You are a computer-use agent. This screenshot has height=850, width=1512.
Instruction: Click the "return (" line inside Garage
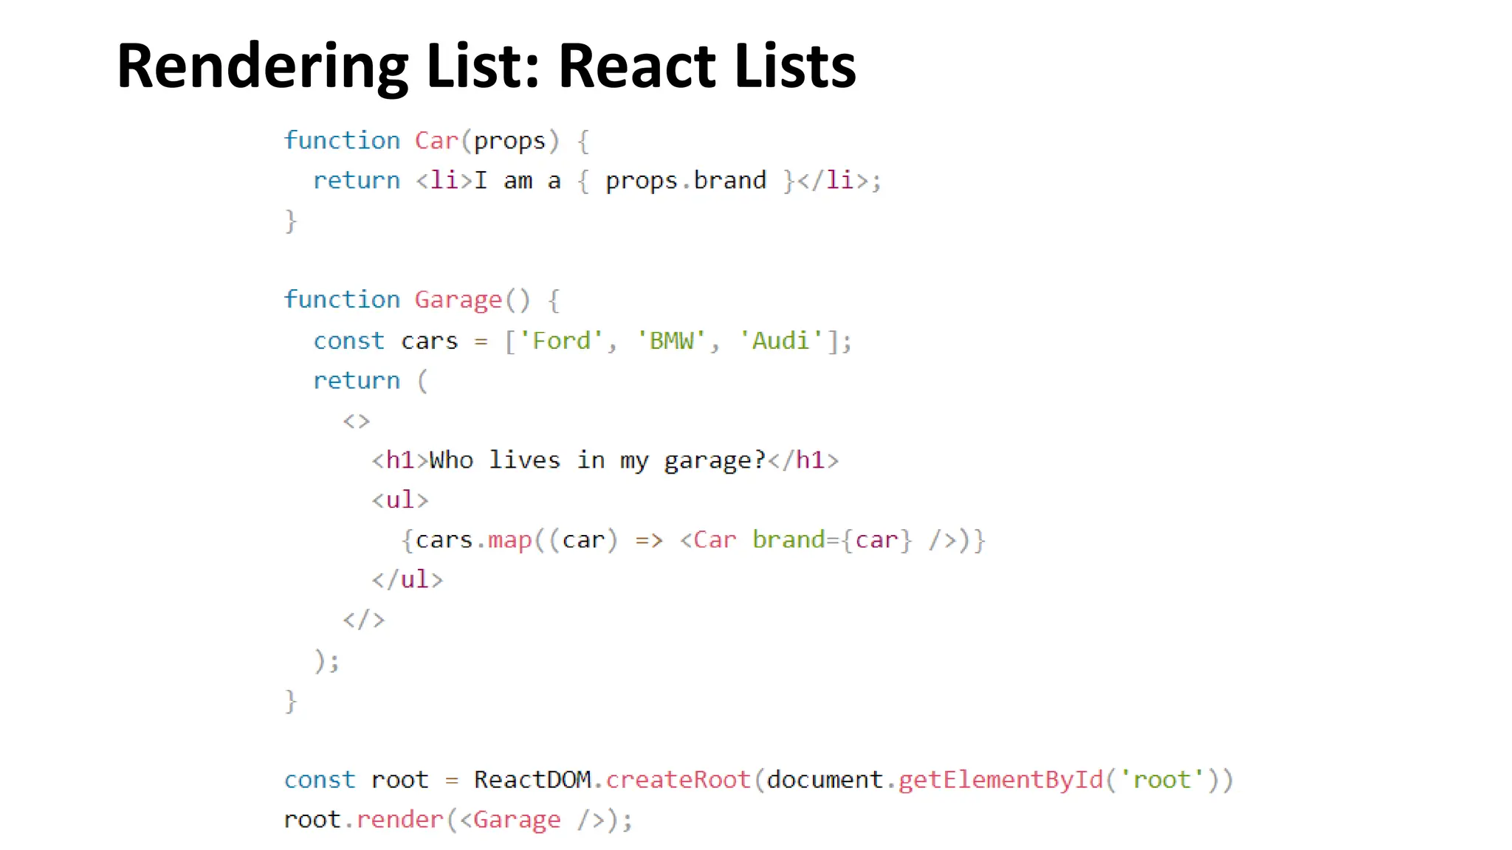pyautogui.click(x=371, y=380)
